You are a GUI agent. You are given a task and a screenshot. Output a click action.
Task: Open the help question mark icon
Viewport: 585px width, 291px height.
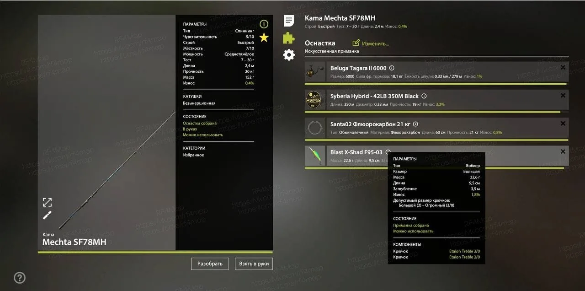19,277
